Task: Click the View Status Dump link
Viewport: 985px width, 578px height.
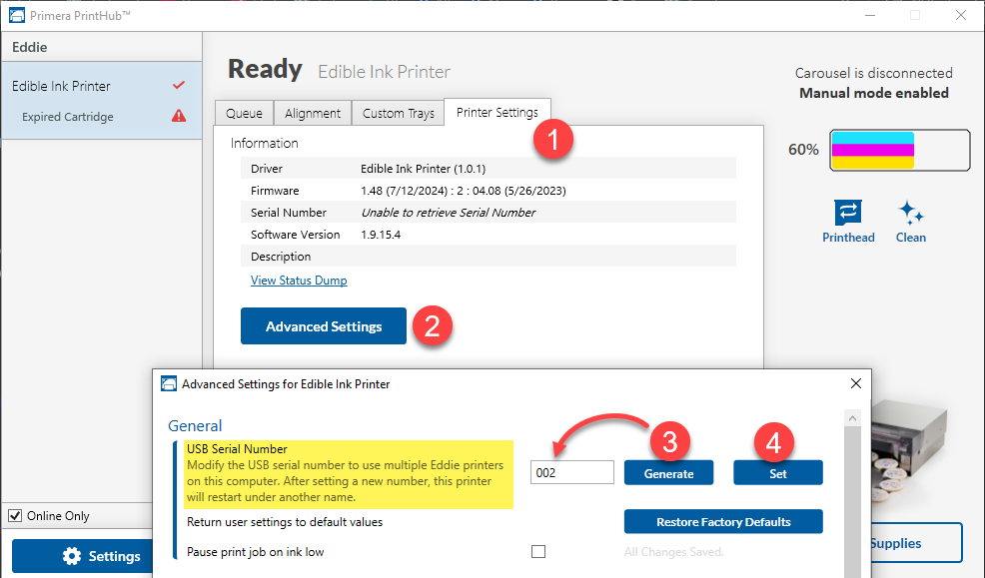Action: (299, 281)
